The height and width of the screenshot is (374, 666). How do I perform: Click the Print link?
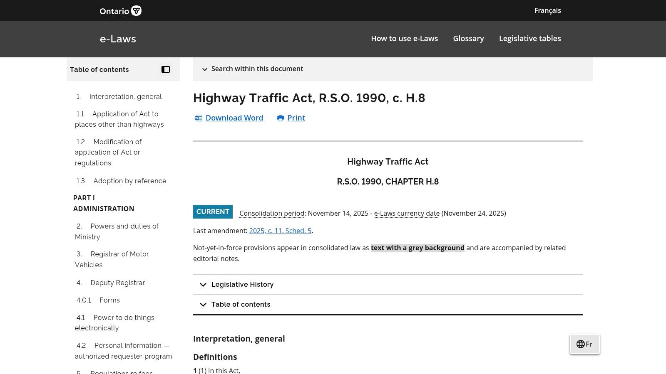(296, 118)
